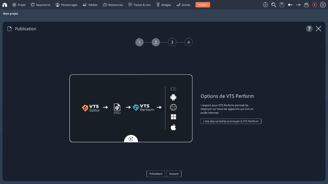Click the Windows logo icon

pos(173,117)
